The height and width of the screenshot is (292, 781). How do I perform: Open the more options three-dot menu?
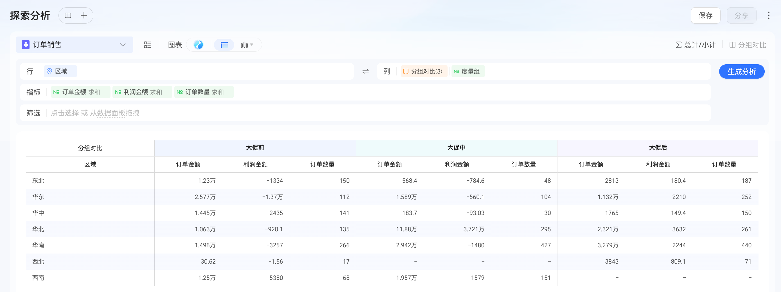pyautogui.click(x=768, y=15)
